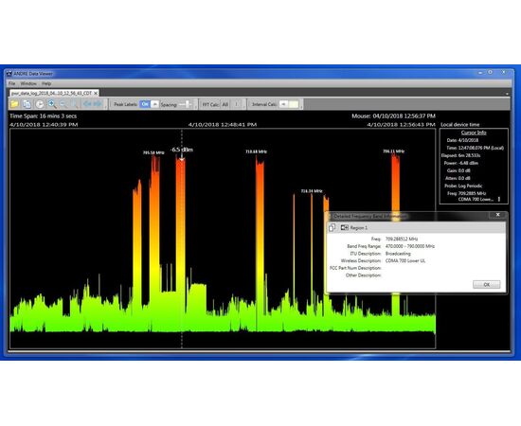The image size is (521, 426).
Task: Click the 705.58 MHz peak label
Action: click(153, 152)
